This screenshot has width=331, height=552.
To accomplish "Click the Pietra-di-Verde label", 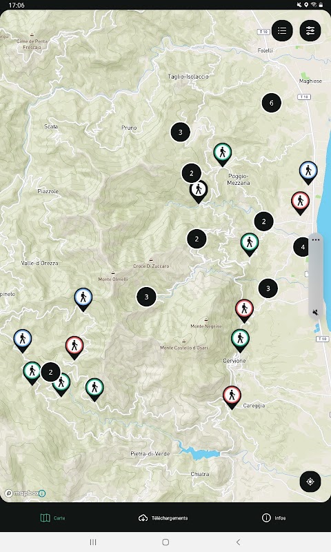I will click(x=150, y=454).
